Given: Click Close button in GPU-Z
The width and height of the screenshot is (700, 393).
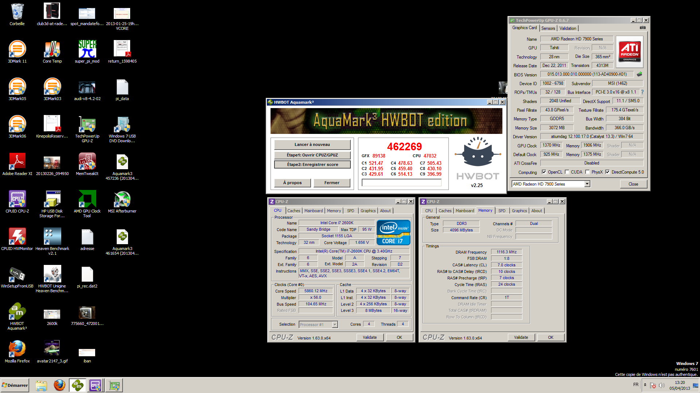Looking at the screenshot, I should click(x=633, y=184).
